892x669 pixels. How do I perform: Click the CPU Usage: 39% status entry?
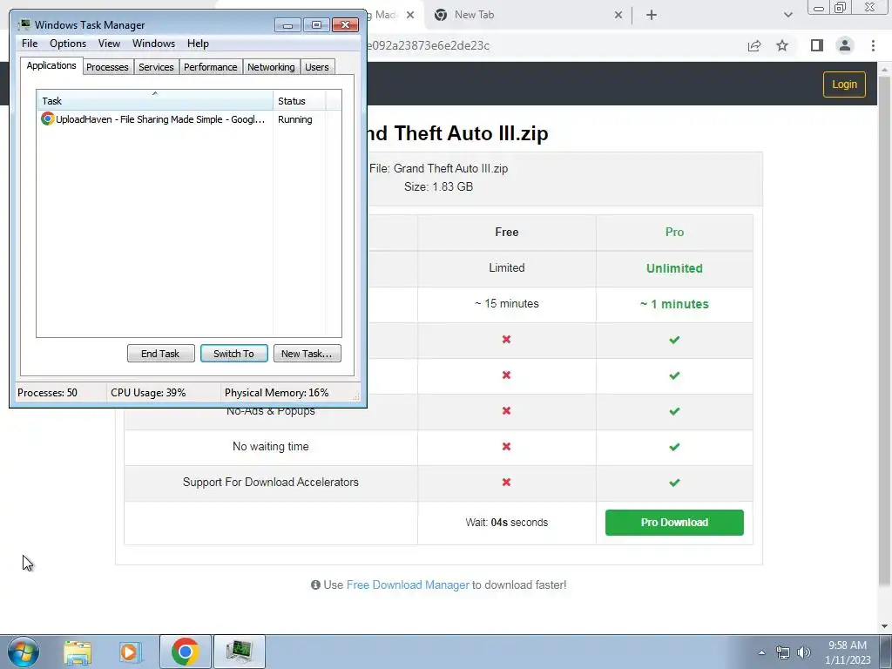pos(148,393)
